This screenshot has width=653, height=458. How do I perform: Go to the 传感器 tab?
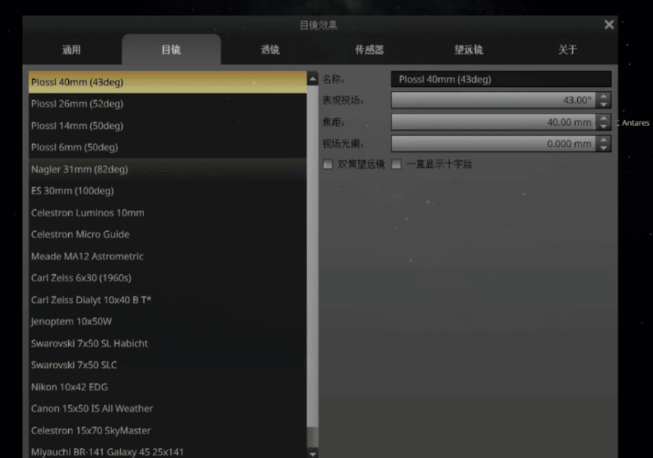click(x=369, y=50)
